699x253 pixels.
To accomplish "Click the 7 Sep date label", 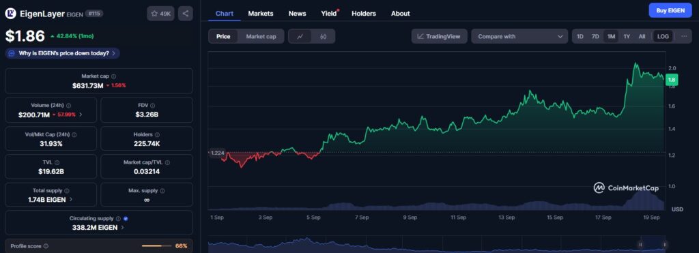I will pyautogui.click(x=362, y=218).
